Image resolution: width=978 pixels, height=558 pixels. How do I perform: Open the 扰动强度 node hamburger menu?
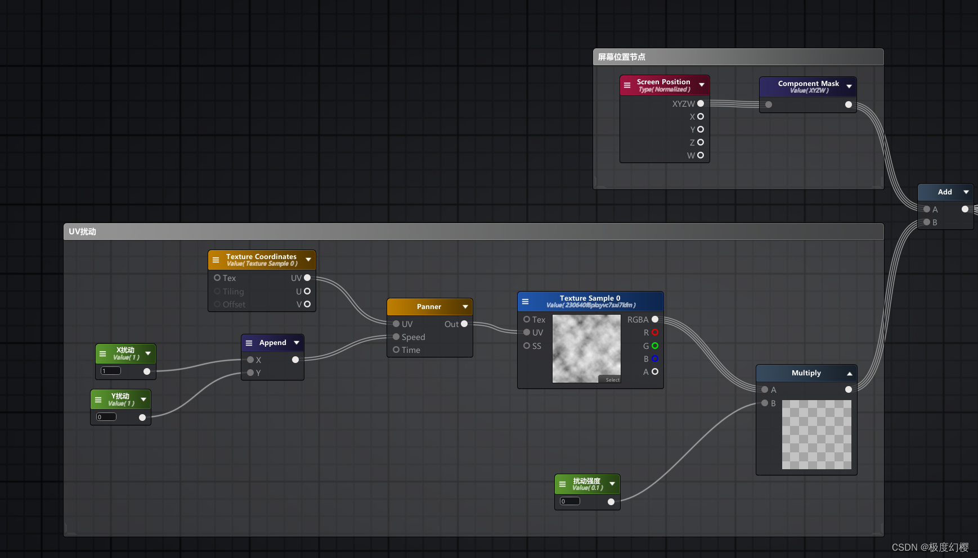(x=562, y=484)
